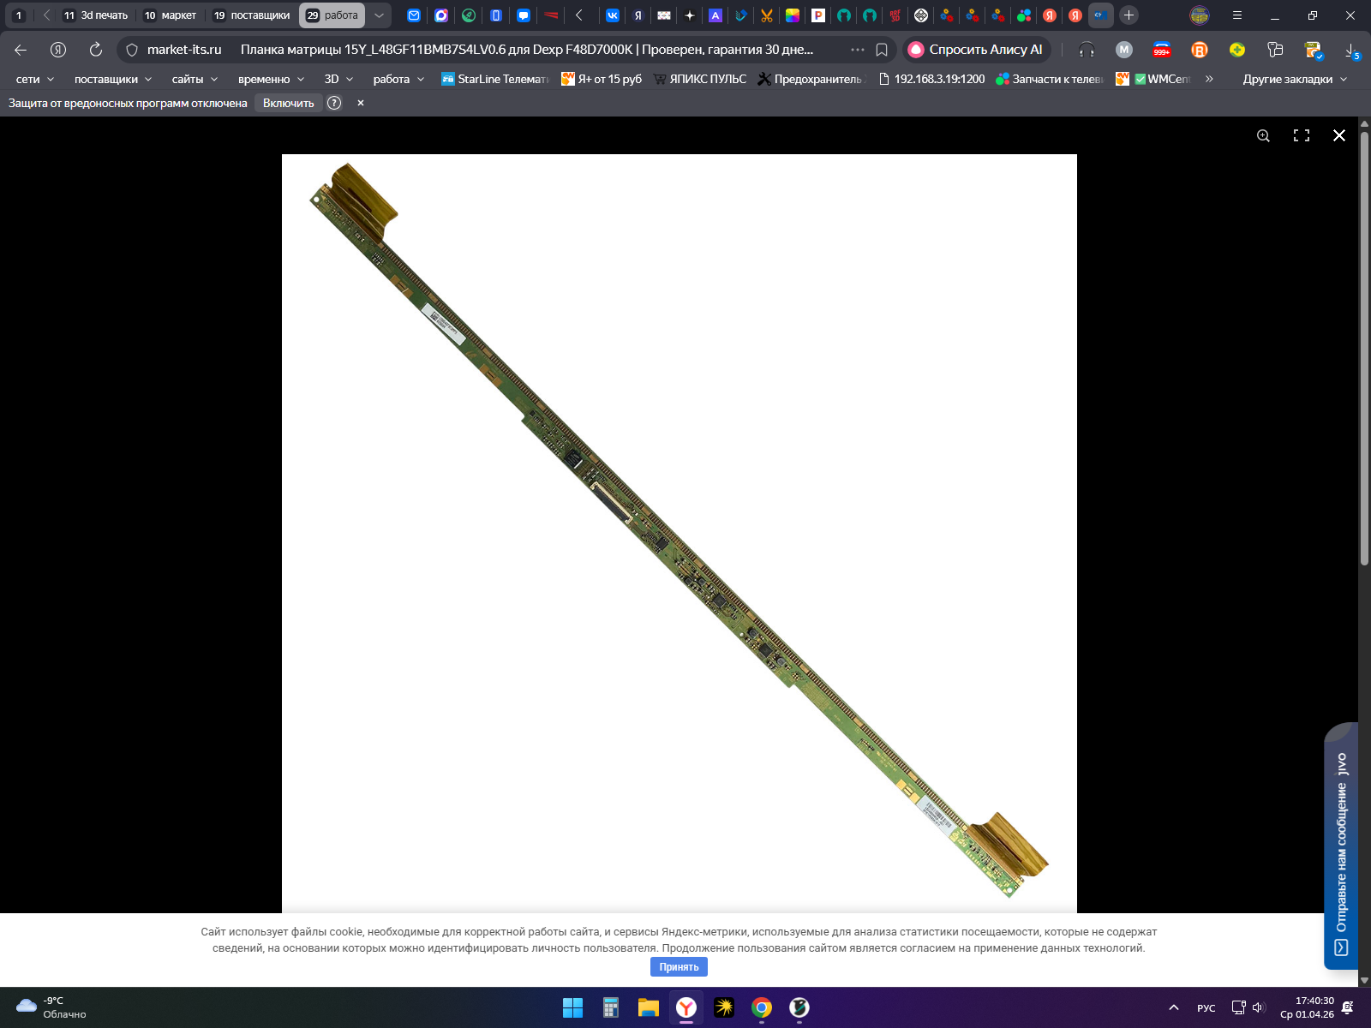Screen dimensions: 1371x1028
Task: Click the page vertical scrollbar
Action: (x=1364, y=343)
